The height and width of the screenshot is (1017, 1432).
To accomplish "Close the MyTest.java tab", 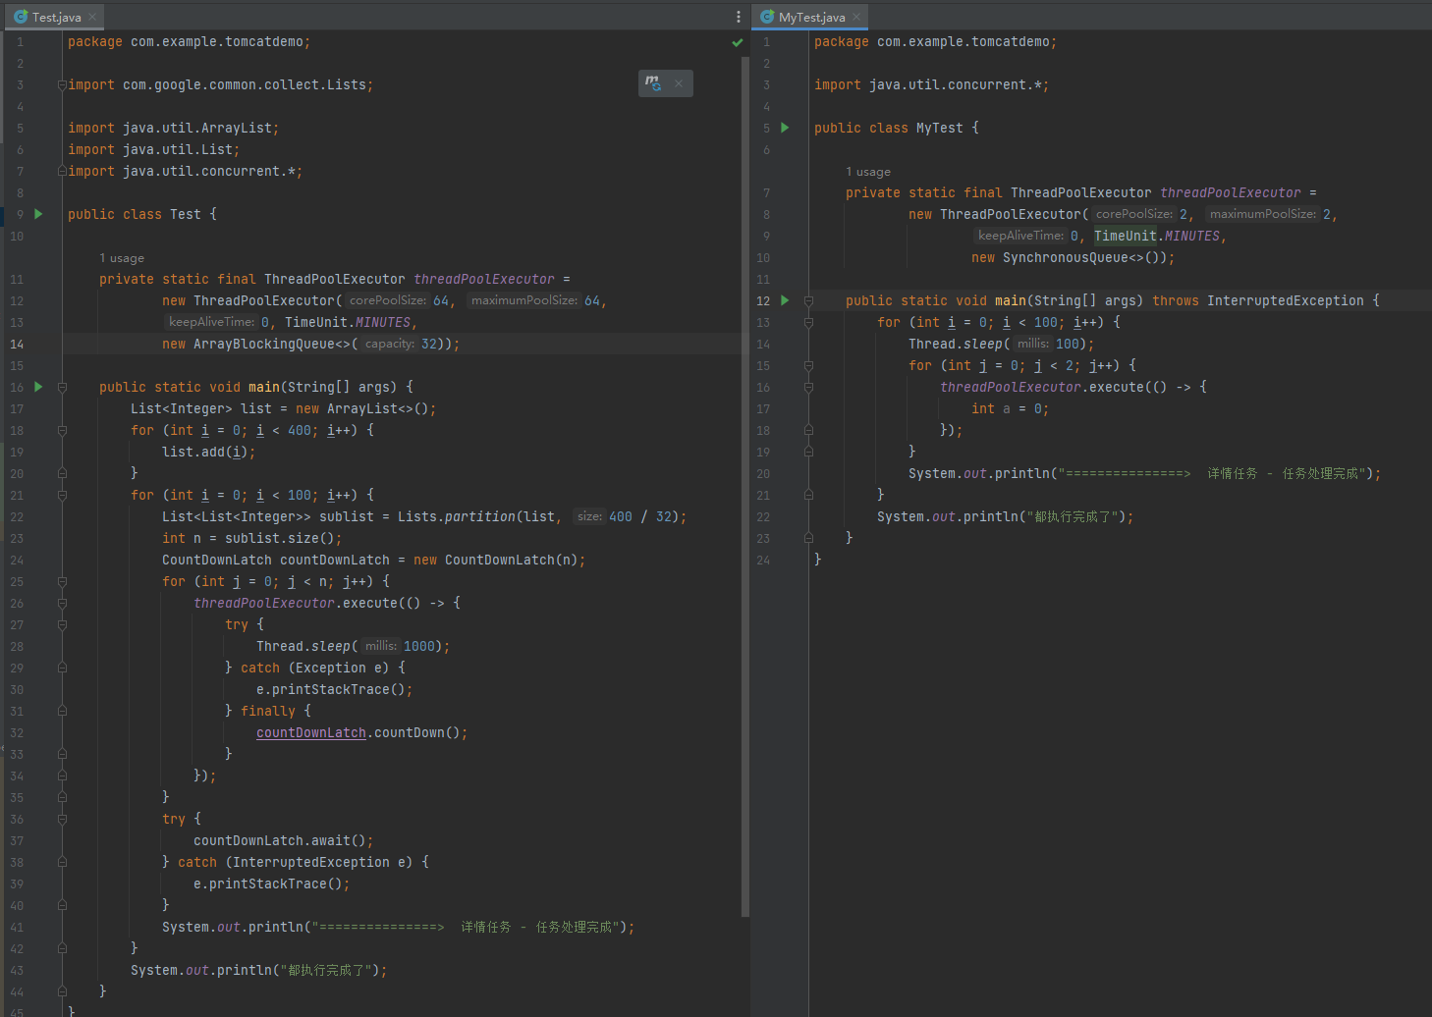I will point(856,17).
